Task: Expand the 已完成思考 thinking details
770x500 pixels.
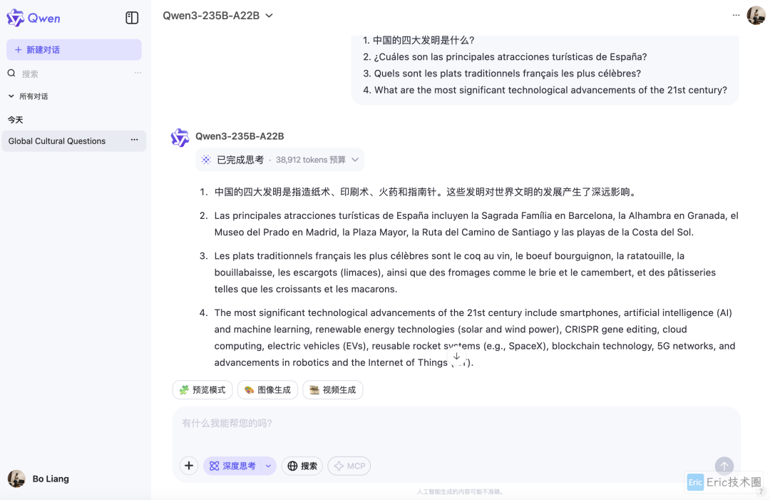Action: point(279,160)
